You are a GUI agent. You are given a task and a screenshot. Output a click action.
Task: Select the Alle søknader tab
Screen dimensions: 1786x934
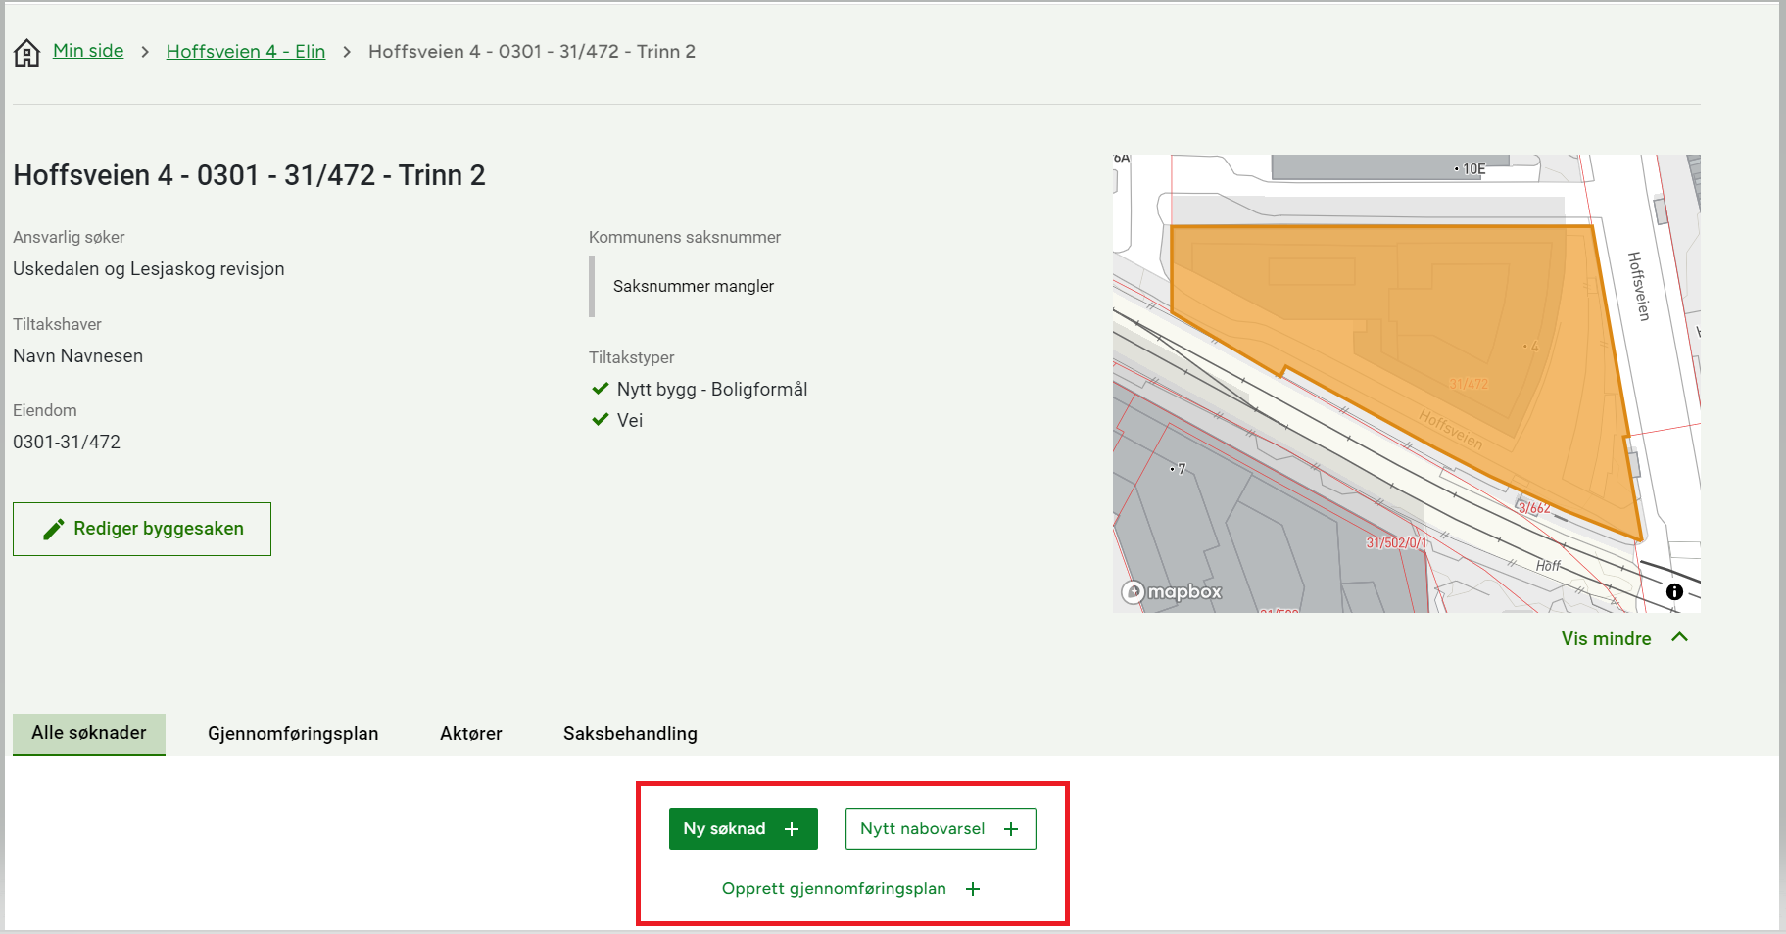[x=89, y=733]
